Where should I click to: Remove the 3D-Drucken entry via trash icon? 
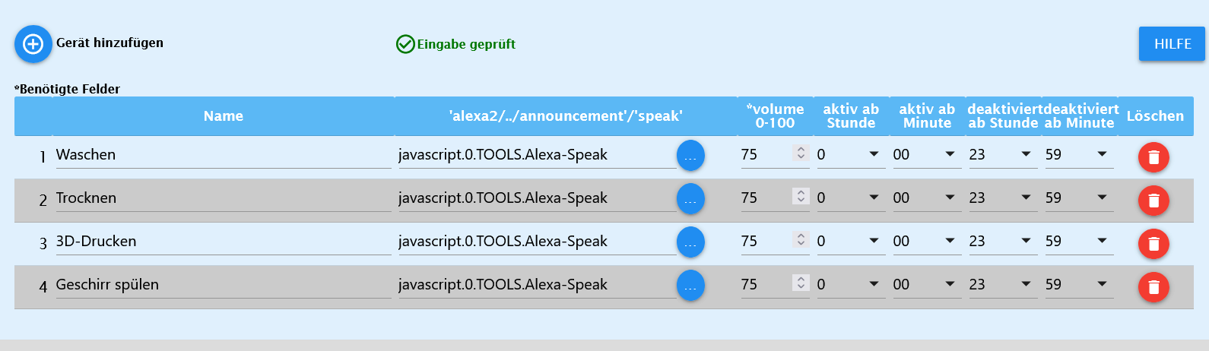click(1153, 244)
